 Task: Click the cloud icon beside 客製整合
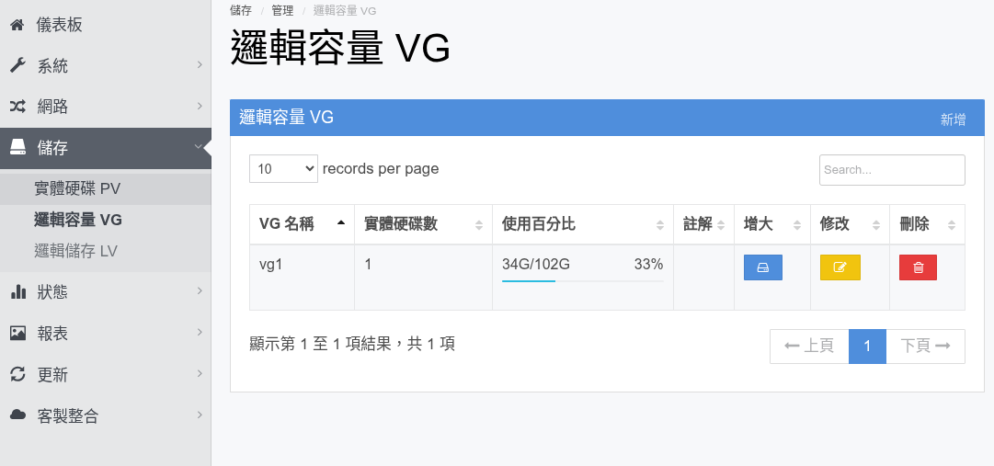pos(17,415)
